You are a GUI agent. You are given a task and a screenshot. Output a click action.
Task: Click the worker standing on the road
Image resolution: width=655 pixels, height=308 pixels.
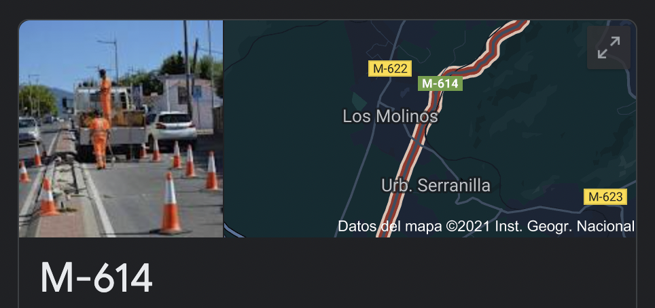click(x=99, y=139)
